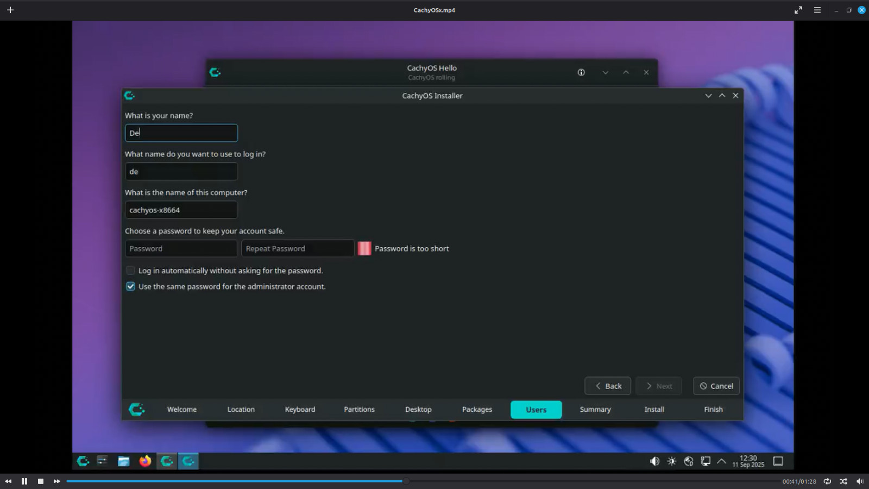Image resolution: width=869 pixels, height=489 pixels.
Task: Mute the video player volume
Action: point(860,481)
